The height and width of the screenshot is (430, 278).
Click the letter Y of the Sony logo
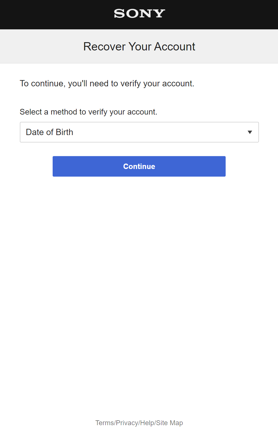point(159,13)
